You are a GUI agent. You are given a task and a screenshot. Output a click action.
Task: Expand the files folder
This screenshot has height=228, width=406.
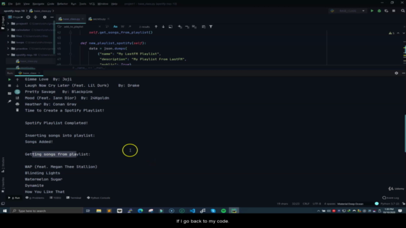(8, 36)
